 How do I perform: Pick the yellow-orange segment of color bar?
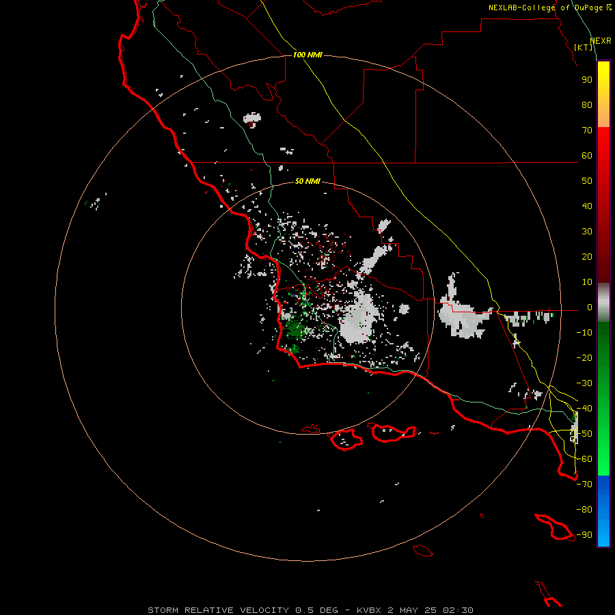point(603,94)
